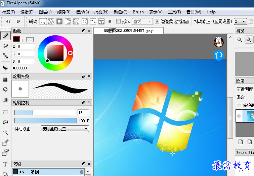Enable concentric circle snap
Viewport: 254px width, 176px height.
point(85,21)
